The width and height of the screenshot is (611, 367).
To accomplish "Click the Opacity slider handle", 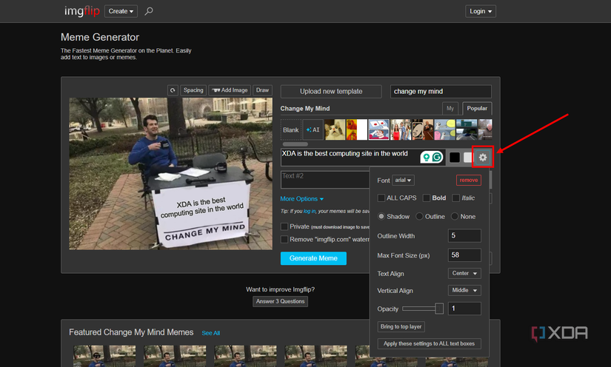I will tap(439, 309).
